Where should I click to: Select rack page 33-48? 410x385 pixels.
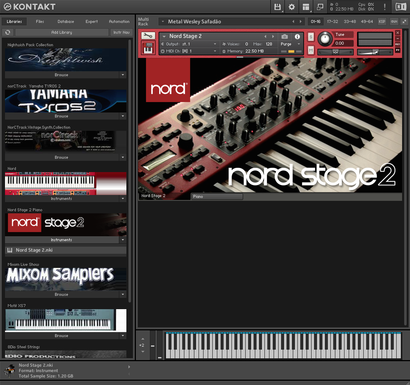(x=350, y=21)
